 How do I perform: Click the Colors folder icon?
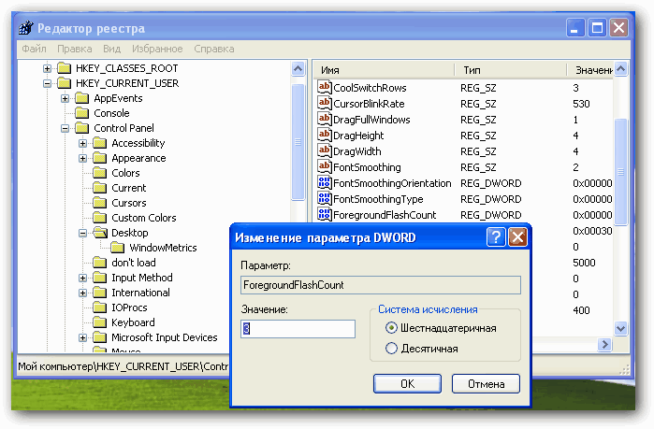coord(100,173)
